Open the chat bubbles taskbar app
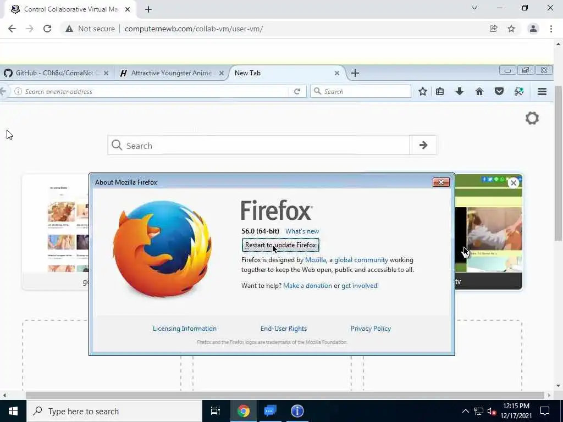Image resolution: width=563 pixels, height=422 pixels. click(x=271, y=411)
